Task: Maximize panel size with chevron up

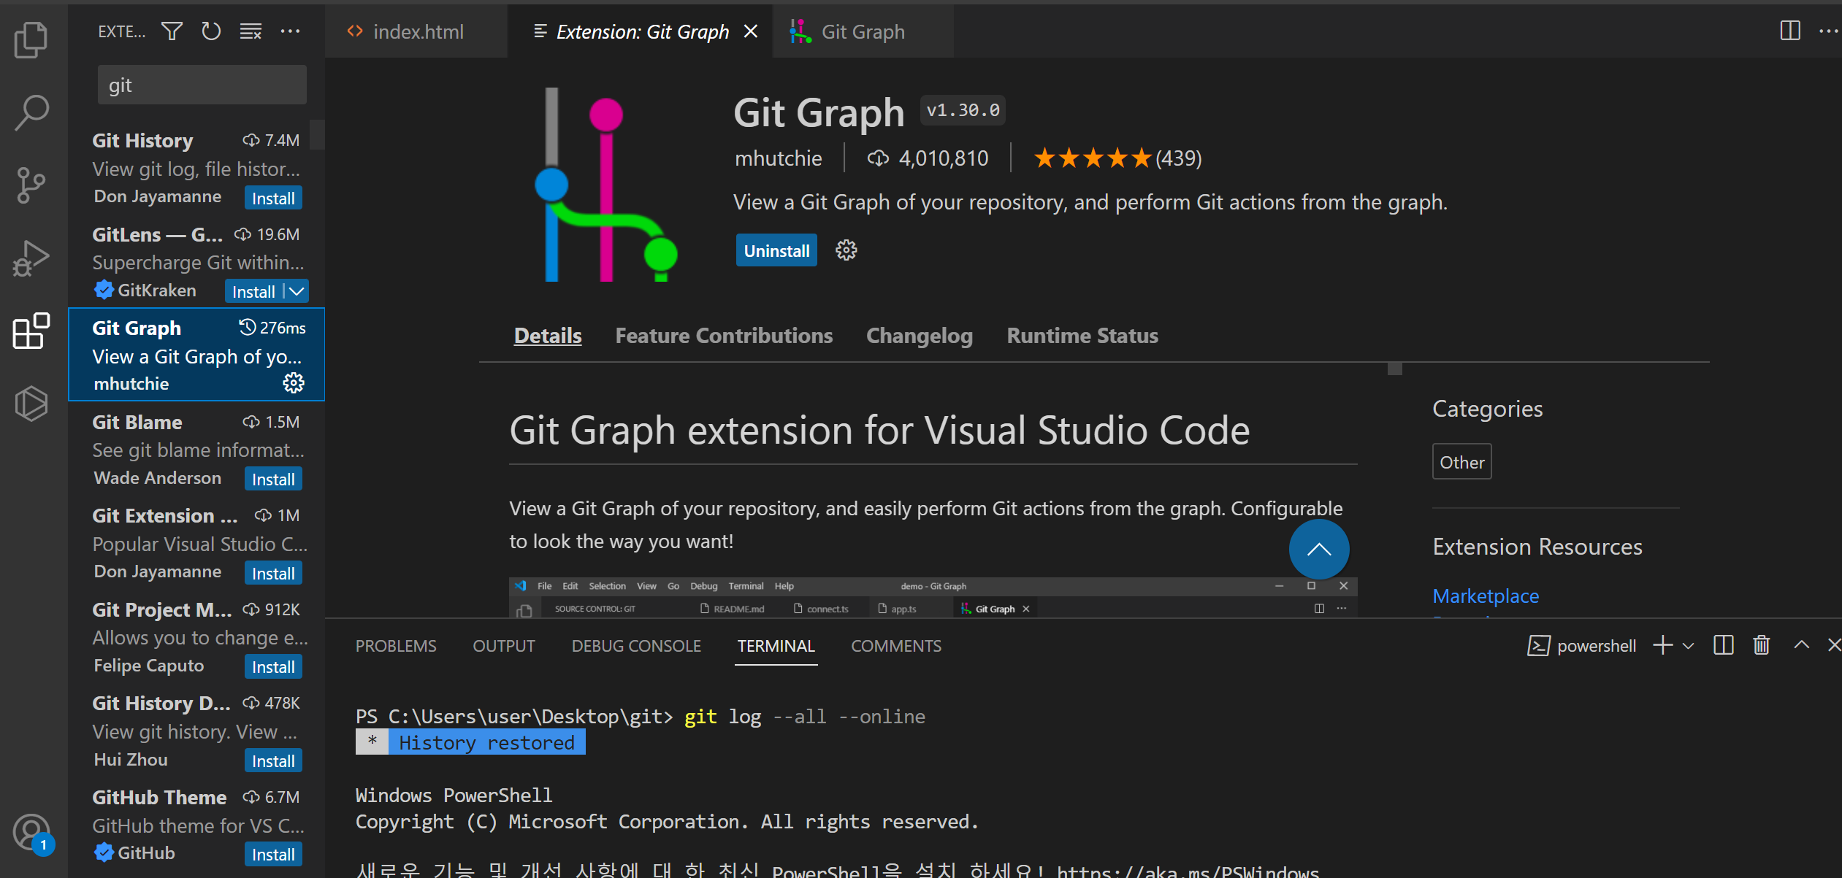Action: point(1801,645)
